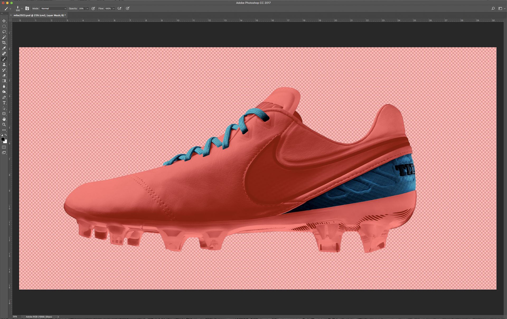Select the mike2923.psd document tab
Image resolution: width=507 pixels, height=319 pixels.
pyautogui.click(x=39, y=15)
